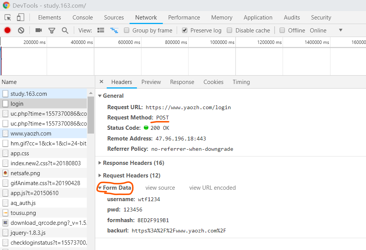Image resolution: width=366 pixels, height=250 pixels.
Task: Collapse the General section
Action: (100, 96)
